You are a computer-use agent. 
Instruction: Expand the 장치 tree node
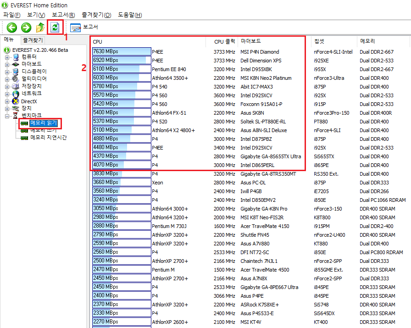click(7, 109)
